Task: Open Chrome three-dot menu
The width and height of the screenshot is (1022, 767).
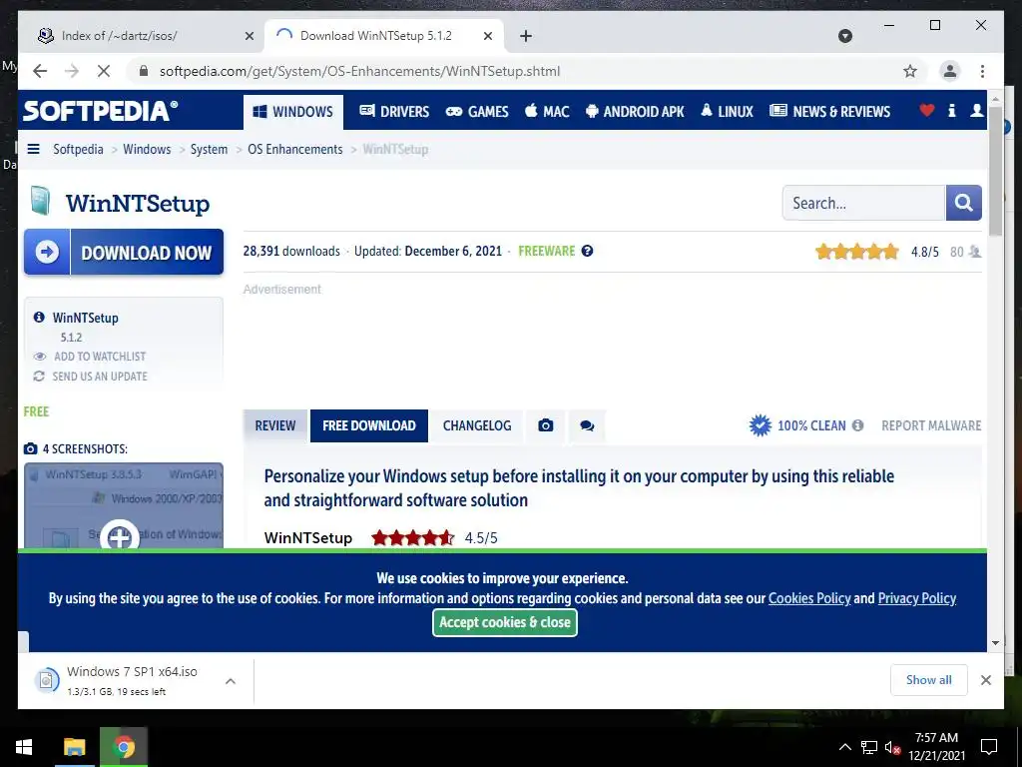Action: pos(982,71)
